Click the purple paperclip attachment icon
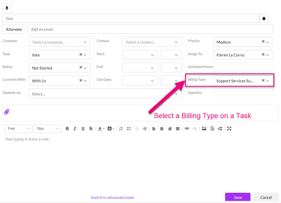The width and height of the screenshot is (281, 203). (7, 111)
